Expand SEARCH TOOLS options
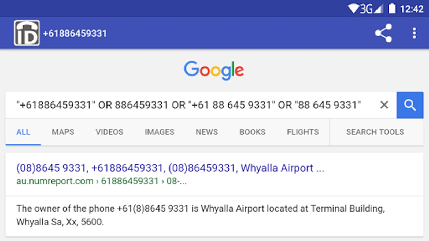429x241 pixels. [x=375, y=132]
